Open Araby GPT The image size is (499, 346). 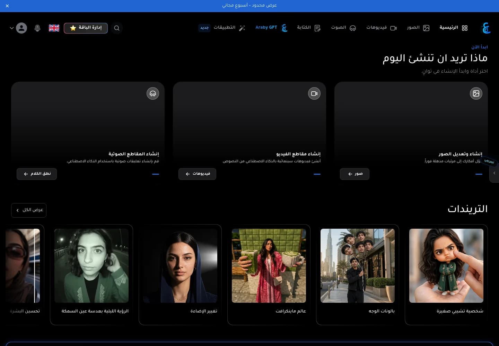[271, 28]
